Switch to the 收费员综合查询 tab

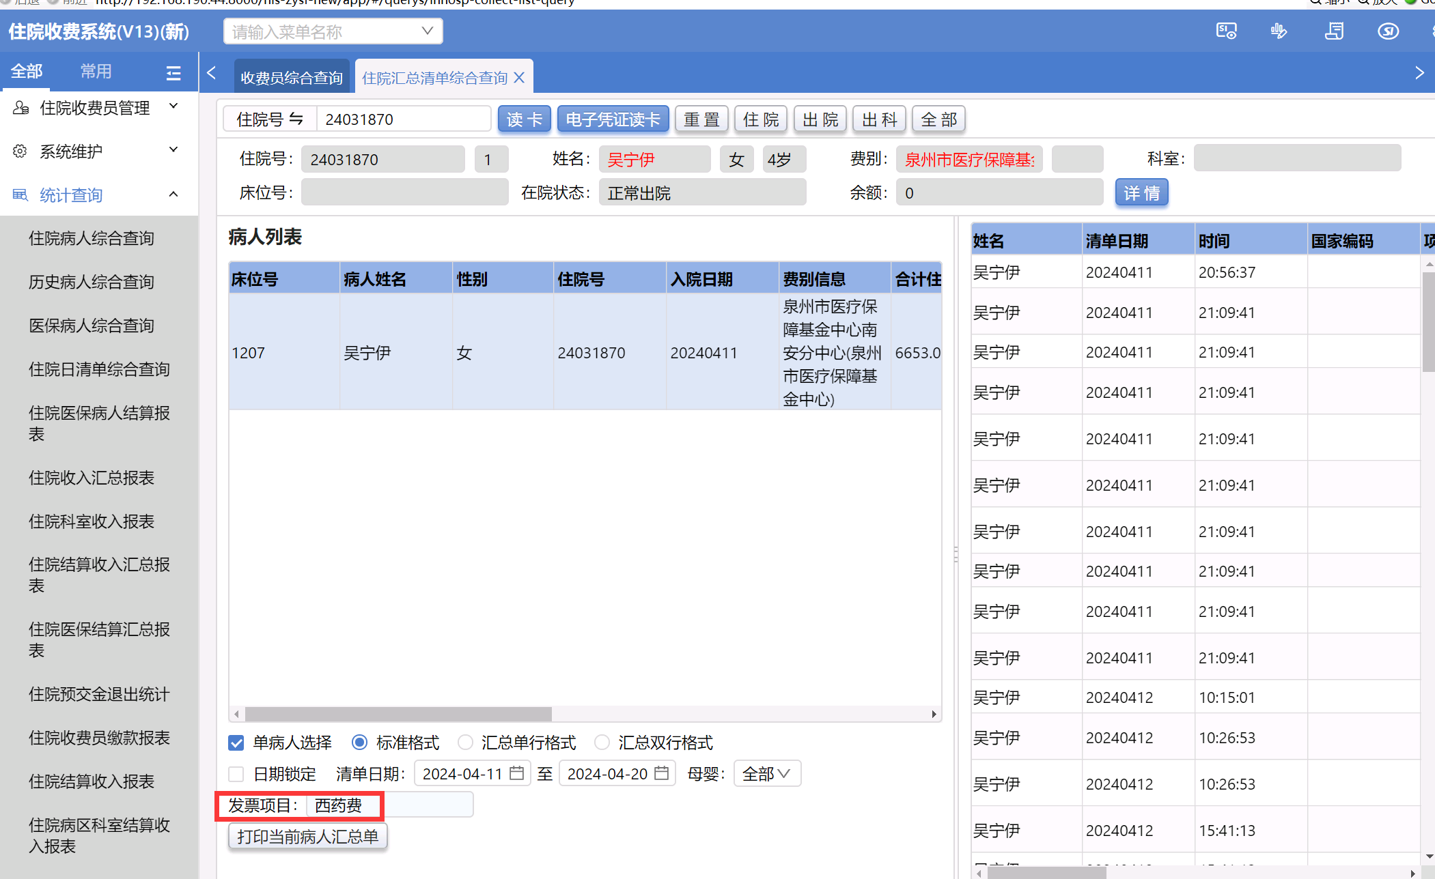pos(292,78)
